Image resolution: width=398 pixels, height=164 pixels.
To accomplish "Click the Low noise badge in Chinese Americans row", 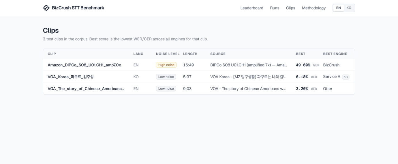I will click(166, 89).
